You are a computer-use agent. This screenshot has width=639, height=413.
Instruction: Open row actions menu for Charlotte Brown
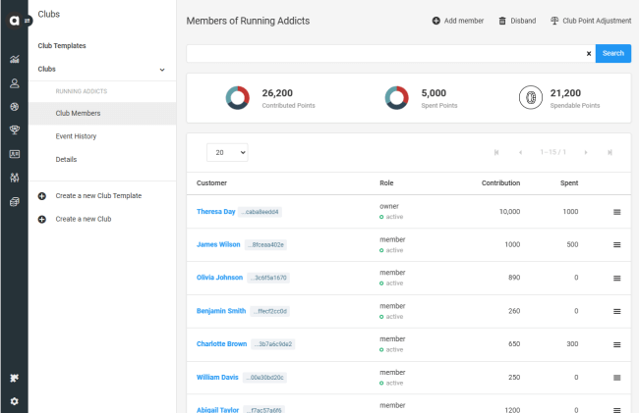616,344
